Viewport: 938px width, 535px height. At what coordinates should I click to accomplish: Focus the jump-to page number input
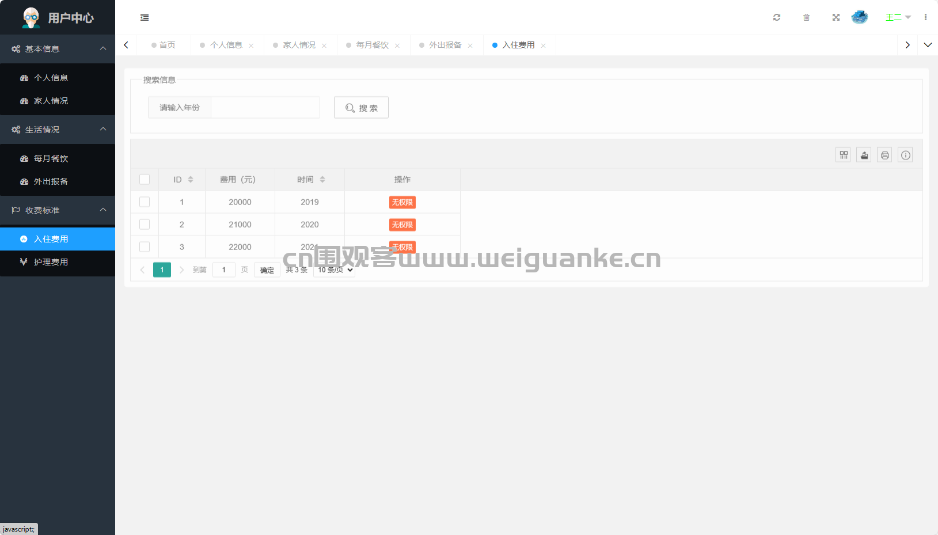[x=224, y=270]
